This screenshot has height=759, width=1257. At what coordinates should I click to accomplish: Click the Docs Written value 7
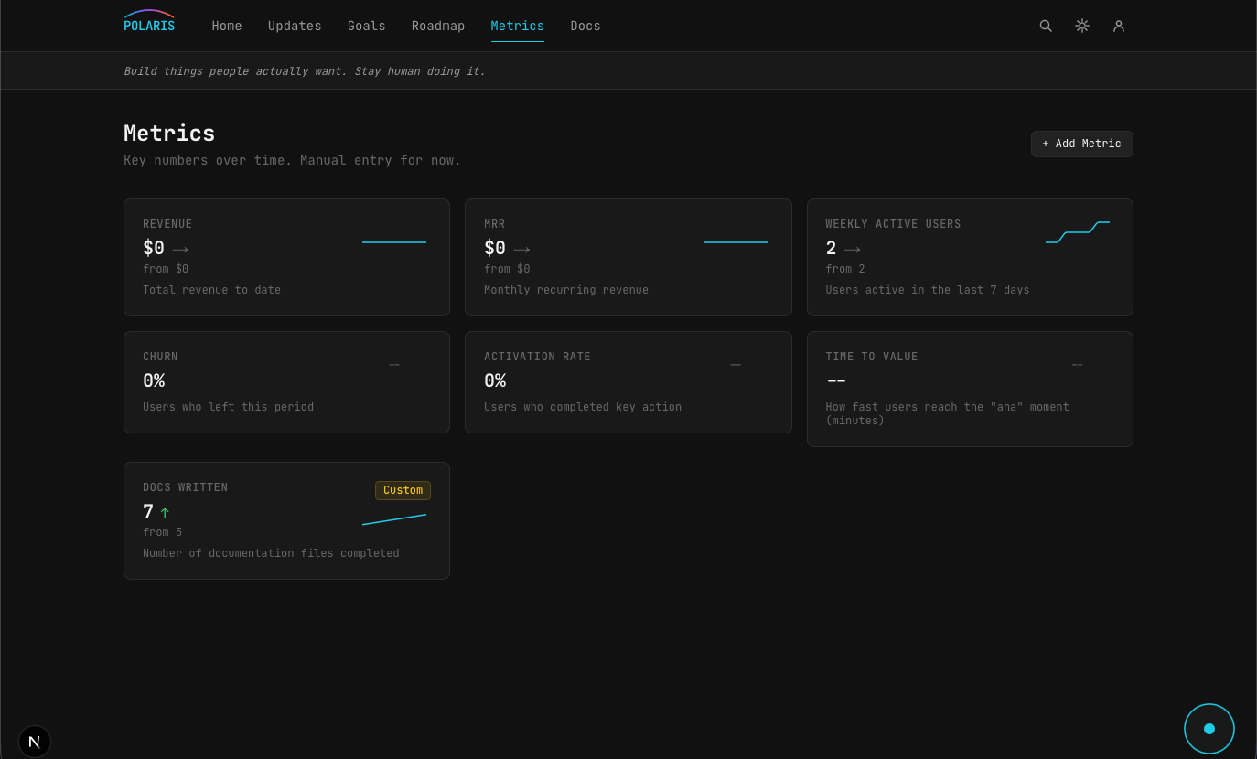click(148, 511)
